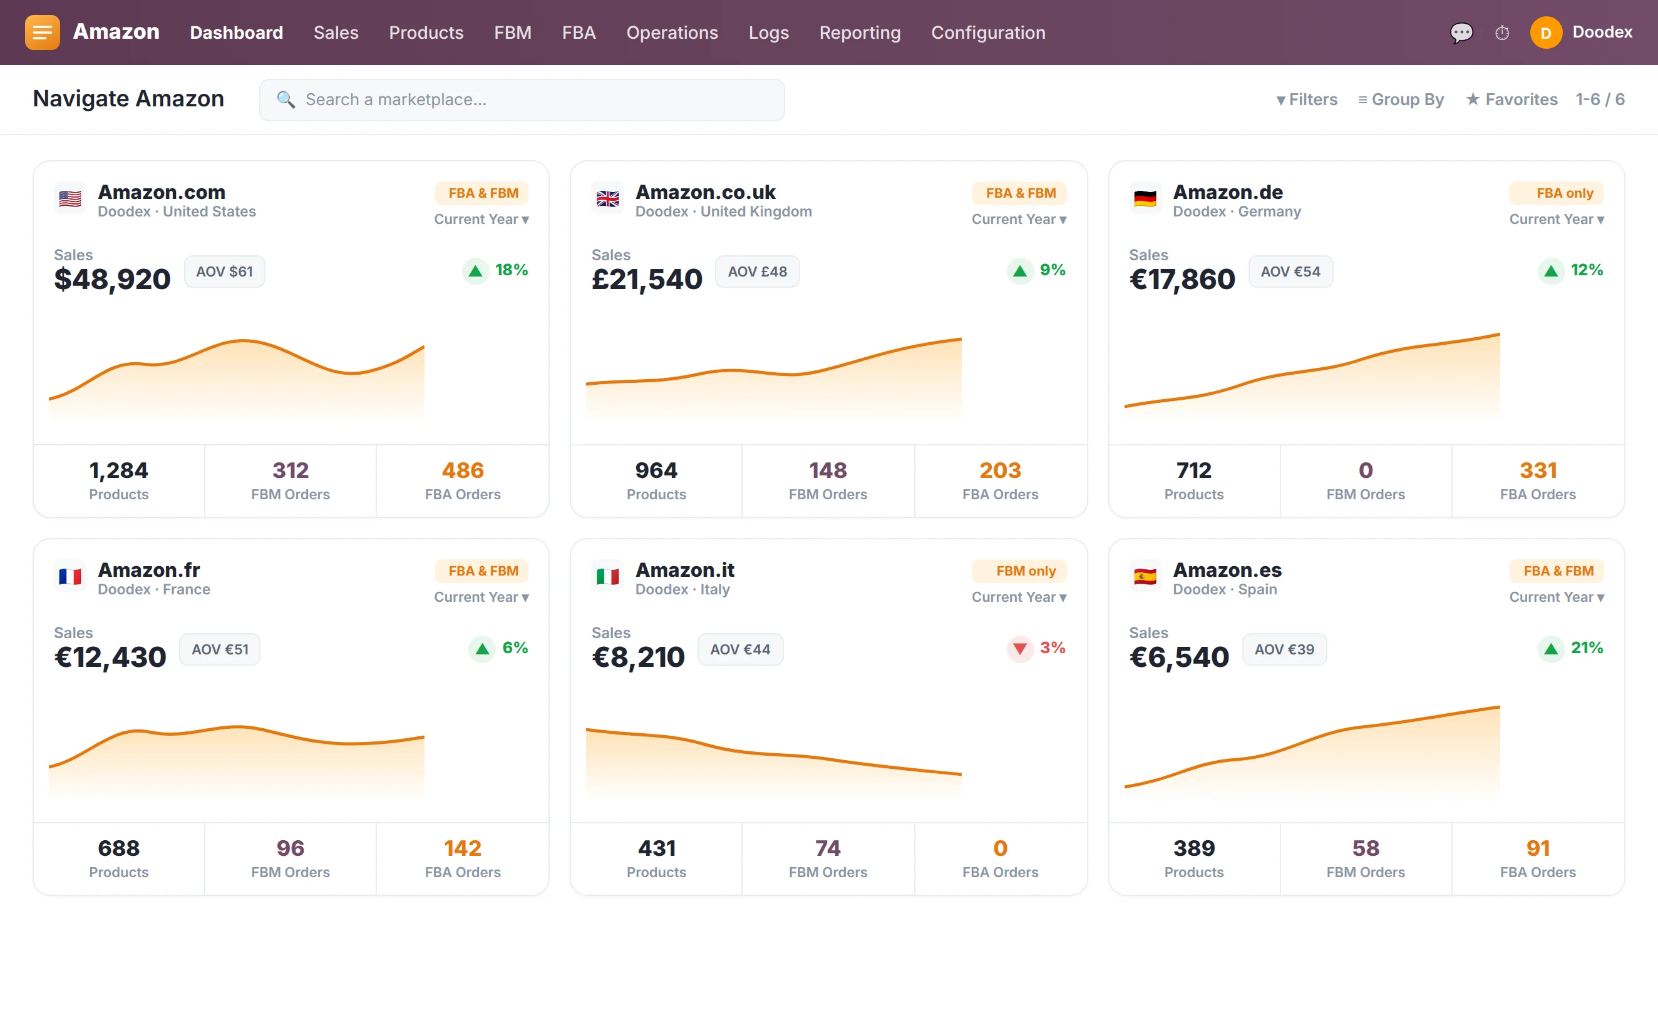Open the Amazon app menu icon
Screen dimensions: 1658x1016
[42, 33]
